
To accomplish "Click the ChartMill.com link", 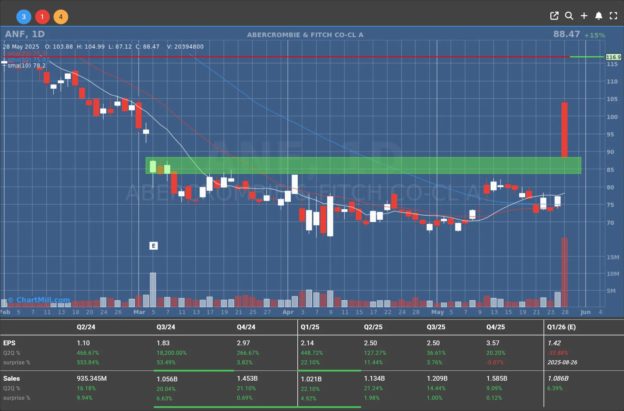I will click(x=39, y=300).
